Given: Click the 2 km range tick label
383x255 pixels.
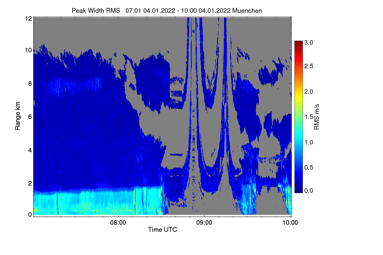Looking at the screenshot, I should [30, 183].
